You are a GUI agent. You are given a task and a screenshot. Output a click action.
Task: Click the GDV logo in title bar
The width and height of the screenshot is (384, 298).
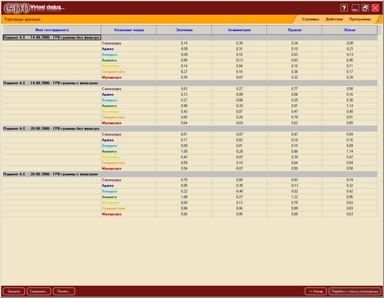[x=19, y=8]
